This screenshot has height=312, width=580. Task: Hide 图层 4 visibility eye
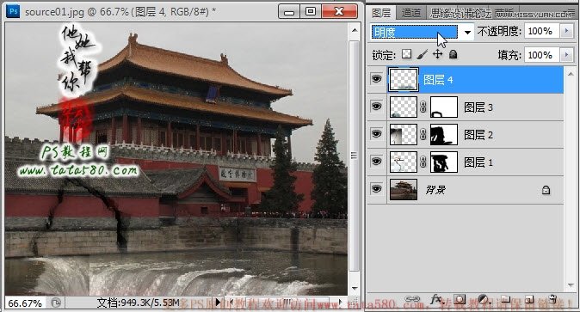(x=377, y=79)
